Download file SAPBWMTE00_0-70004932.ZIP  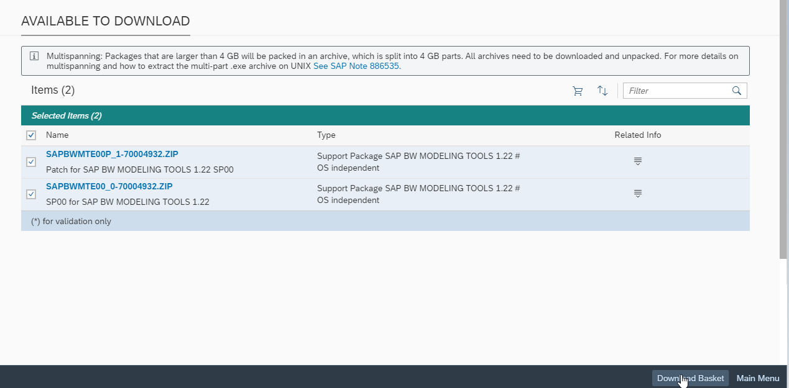tap(109, 186)
